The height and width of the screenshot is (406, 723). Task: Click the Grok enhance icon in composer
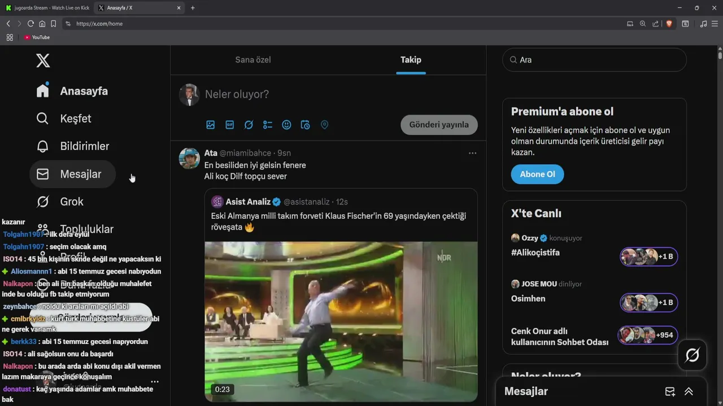pos(249,125)
